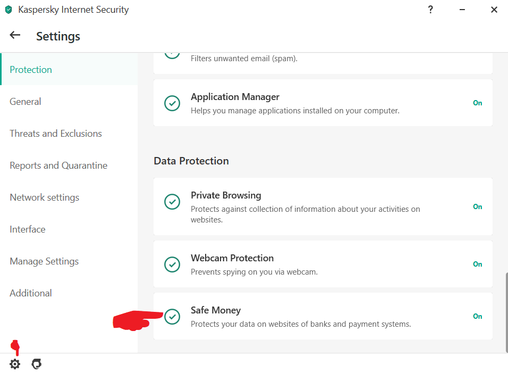Click the Kaspersky shield logo in title bar
Screen dimensions: 508x372
point(9,10)
